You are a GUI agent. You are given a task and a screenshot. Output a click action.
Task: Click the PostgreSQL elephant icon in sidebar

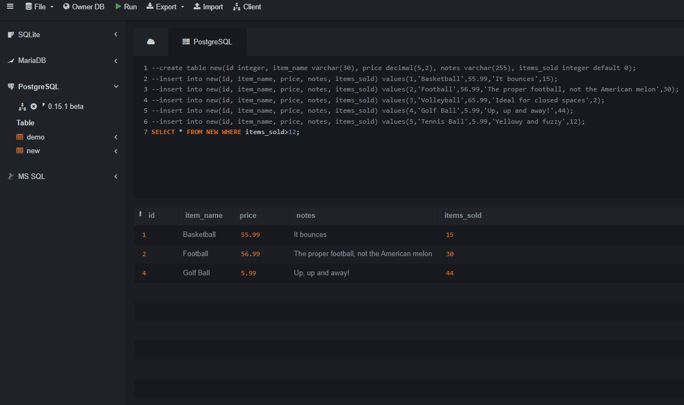11,86
